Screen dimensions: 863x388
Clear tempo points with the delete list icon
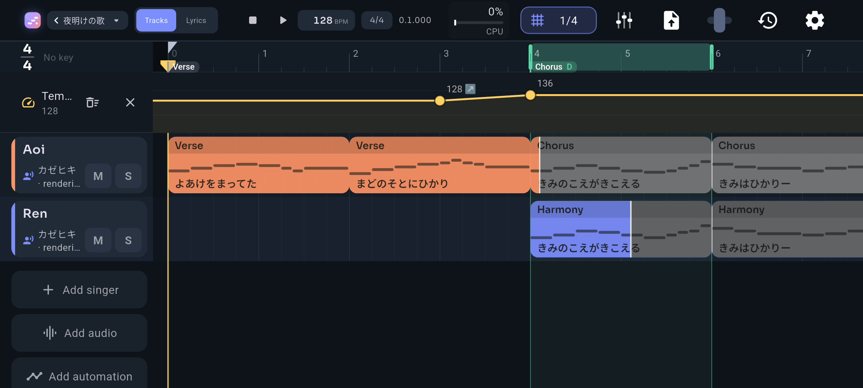pyautogui.click(x=92, y=103)
